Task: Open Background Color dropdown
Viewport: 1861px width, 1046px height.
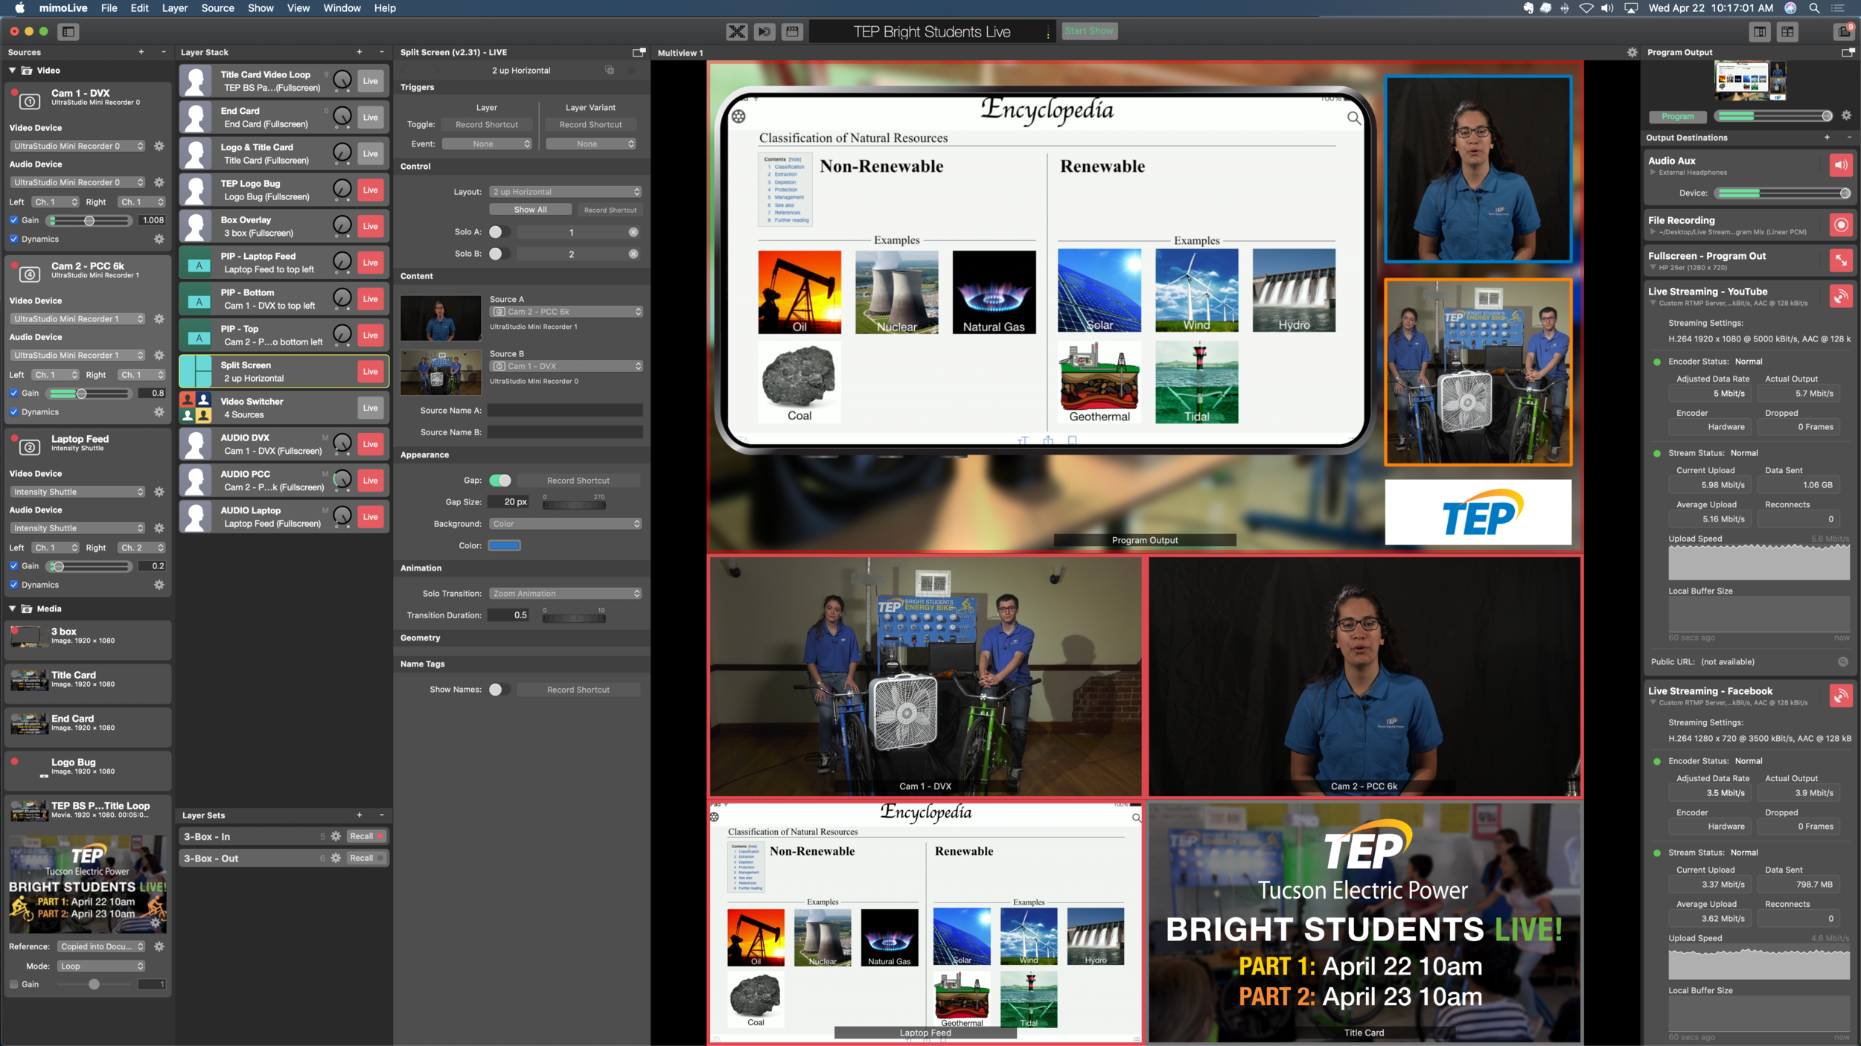Action: [x=565, y=524]
